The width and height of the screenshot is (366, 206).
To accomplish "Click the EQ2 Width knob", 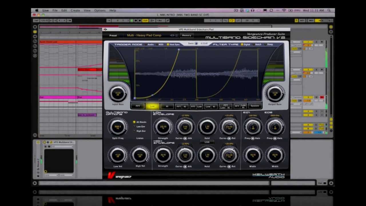I will pyautogui.click(x=275, y=155).
